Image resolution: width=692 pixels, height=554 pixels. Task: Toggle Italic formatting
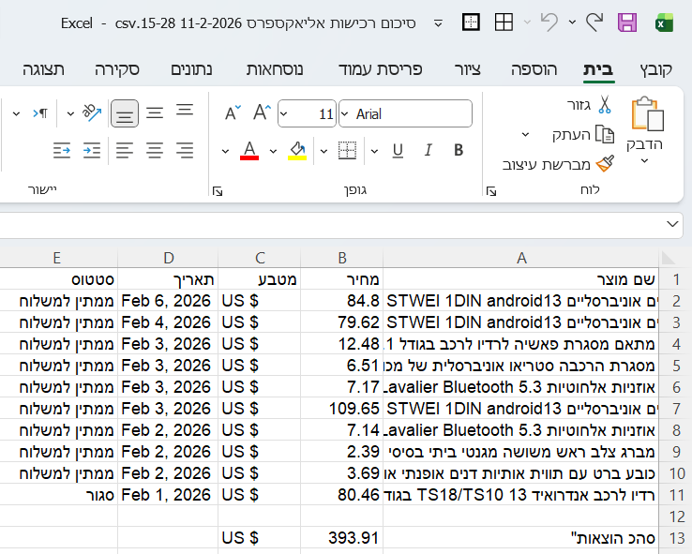pos(429,151)
